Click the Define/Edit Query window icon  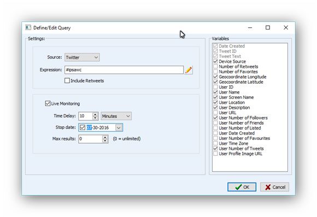pyautogui.click(x=28, y=27)
